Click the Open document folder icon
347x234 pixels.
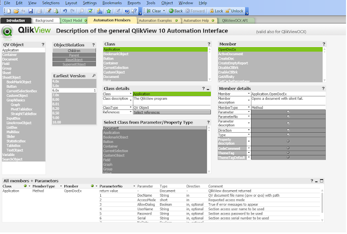point(16,11)
